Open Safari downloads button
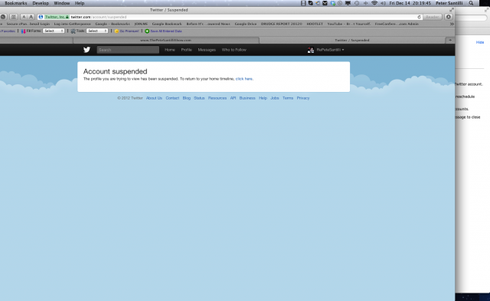Viewport: 490px width, 301px height. [x=449, y=17]
